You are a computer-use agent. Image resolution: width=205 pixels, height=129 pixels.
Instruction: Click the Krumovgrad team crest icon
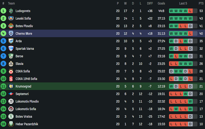coord(11,86)
